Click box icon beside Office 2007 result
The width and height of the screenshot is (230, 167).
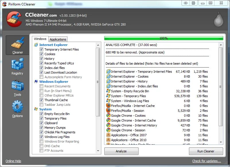108,135
